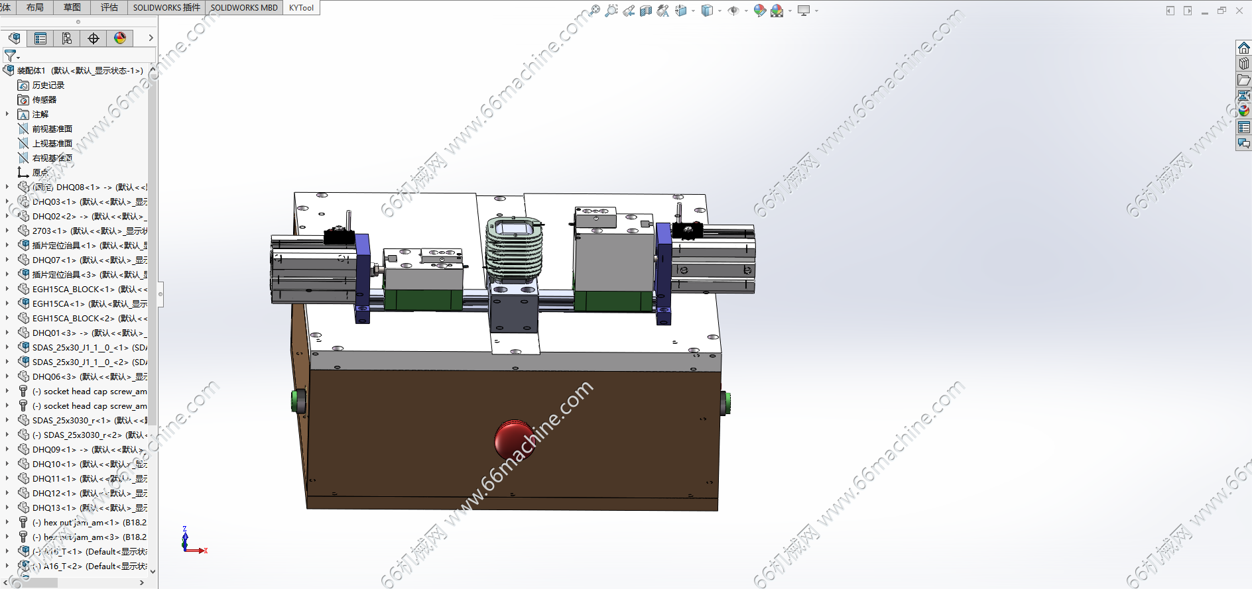Expand the 注解 annotations folder
The width and height of the screenshot is (1252, 589).
coord(7,115)
